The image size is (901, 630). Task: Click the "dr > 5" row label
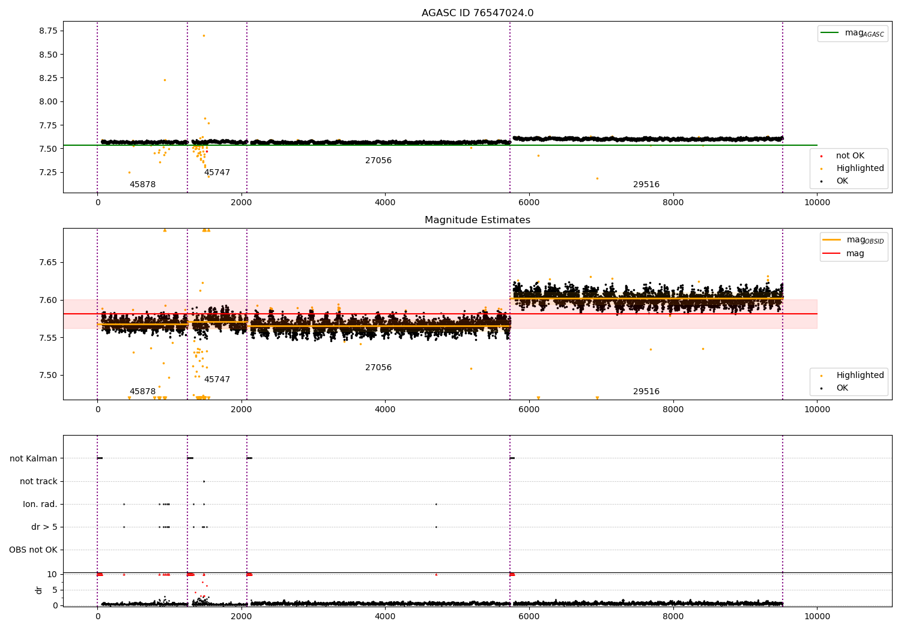coord(44,527)
